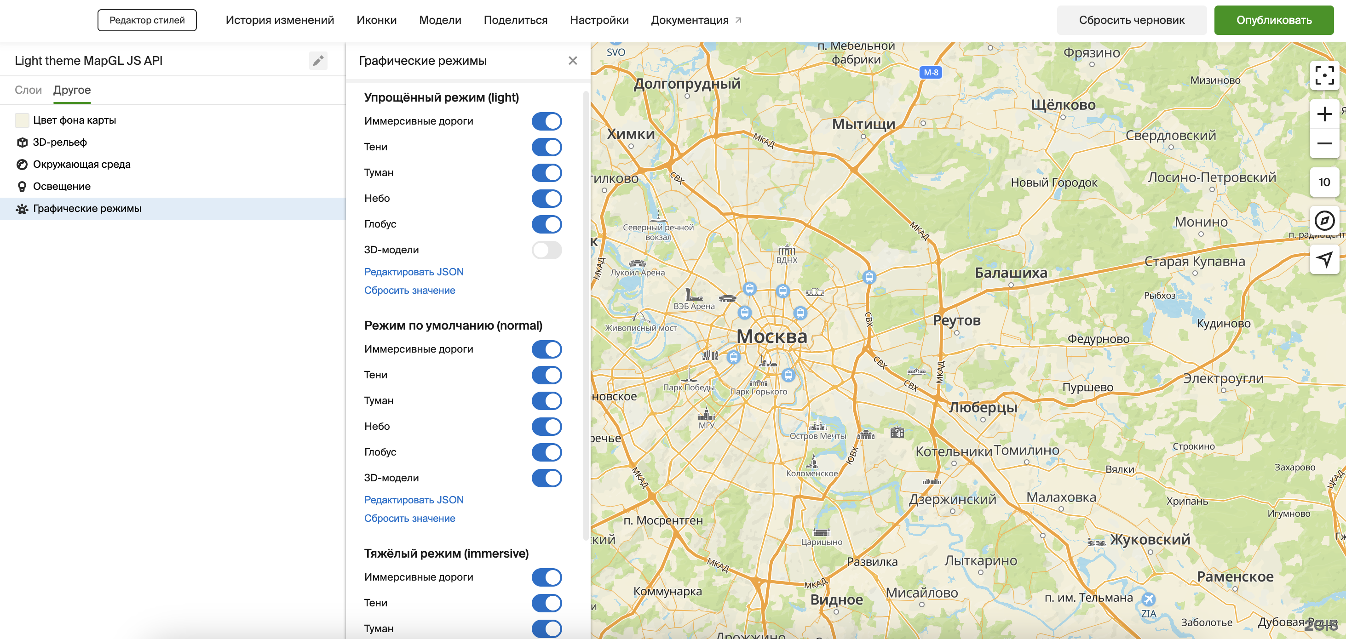
Task: Click the Цвет фона карты color swatch
Action: 22,120
